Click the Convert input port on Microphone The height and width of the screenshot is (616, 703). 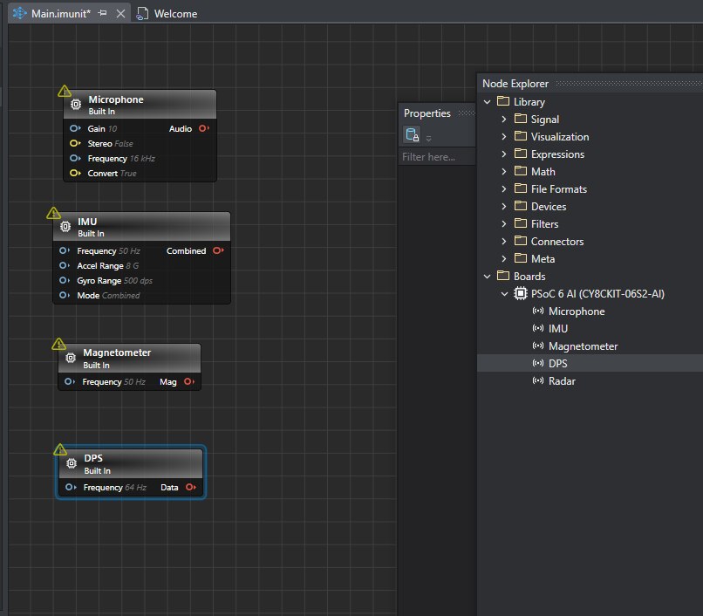75,173
